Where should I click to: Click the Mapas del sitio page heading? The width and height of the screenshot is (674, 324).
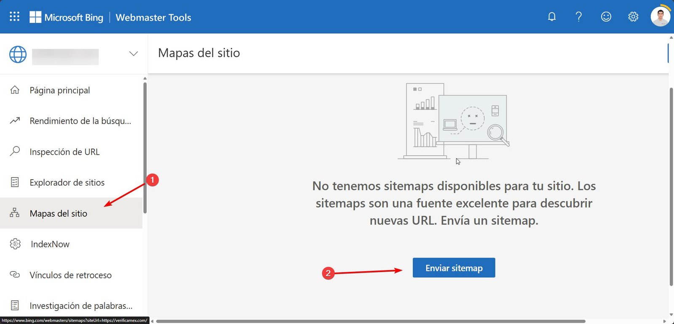(x=199, y=53)
